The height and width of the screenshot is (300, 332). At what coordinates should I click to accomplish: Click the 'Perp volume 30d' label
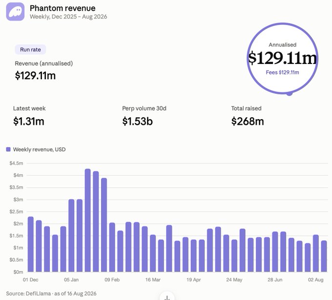click(144, 108)
